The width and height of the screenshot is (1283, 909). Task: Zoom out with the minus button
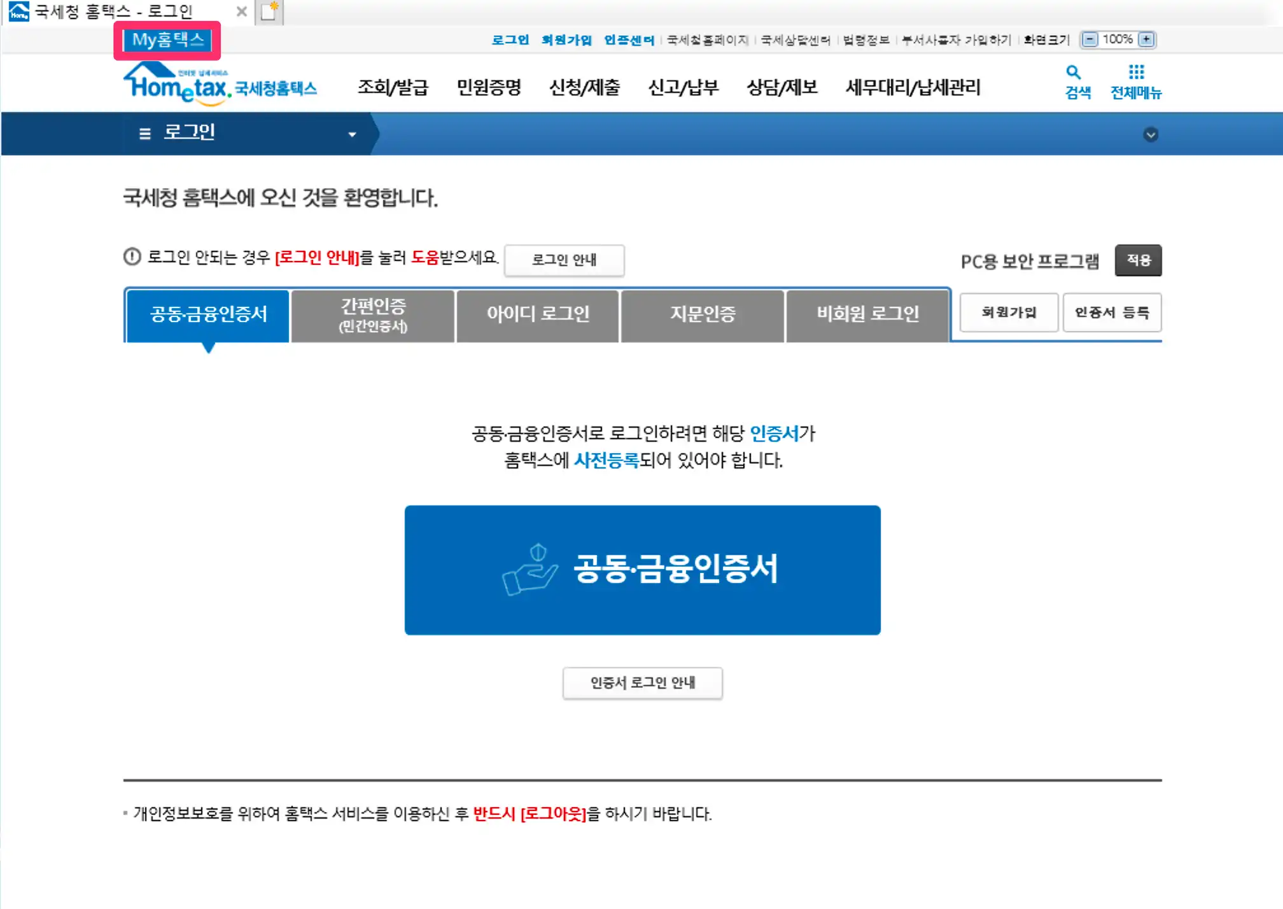(x=1090, y=39)
